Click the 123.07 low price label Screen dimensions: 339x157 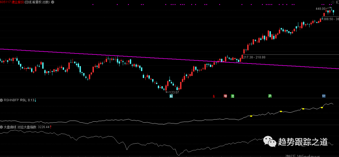(x=174, y=92)
